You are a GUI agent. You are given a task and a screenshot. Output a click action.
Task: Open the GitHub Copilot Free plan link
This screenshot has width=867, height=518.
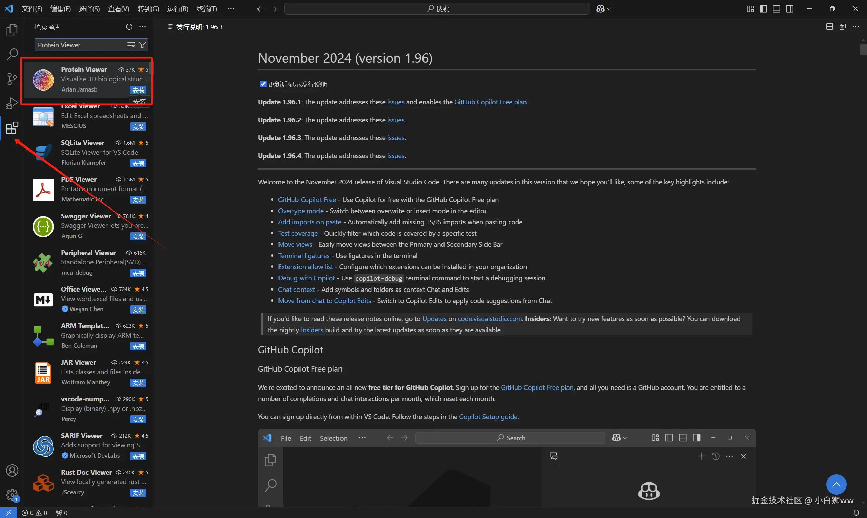pos(490,102)
